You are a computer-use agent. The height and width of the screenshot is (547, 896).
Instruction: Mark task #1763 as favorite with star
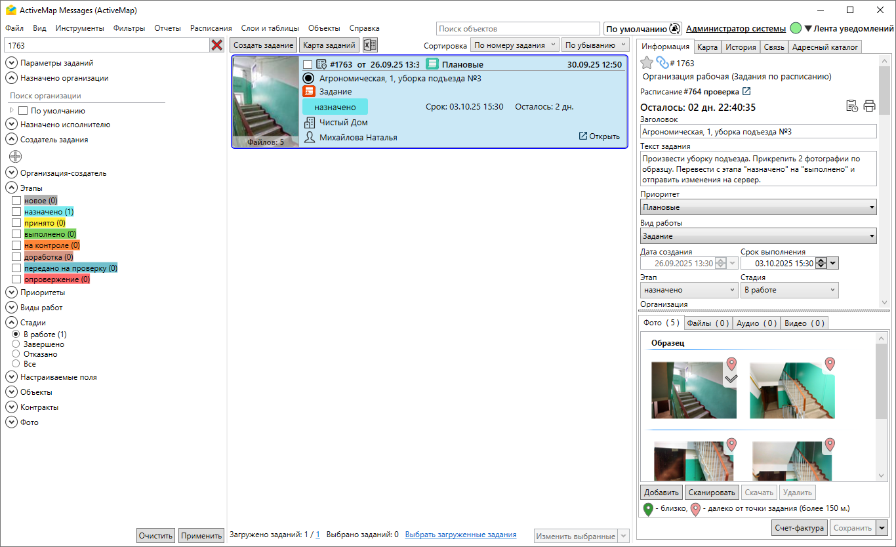647,63
